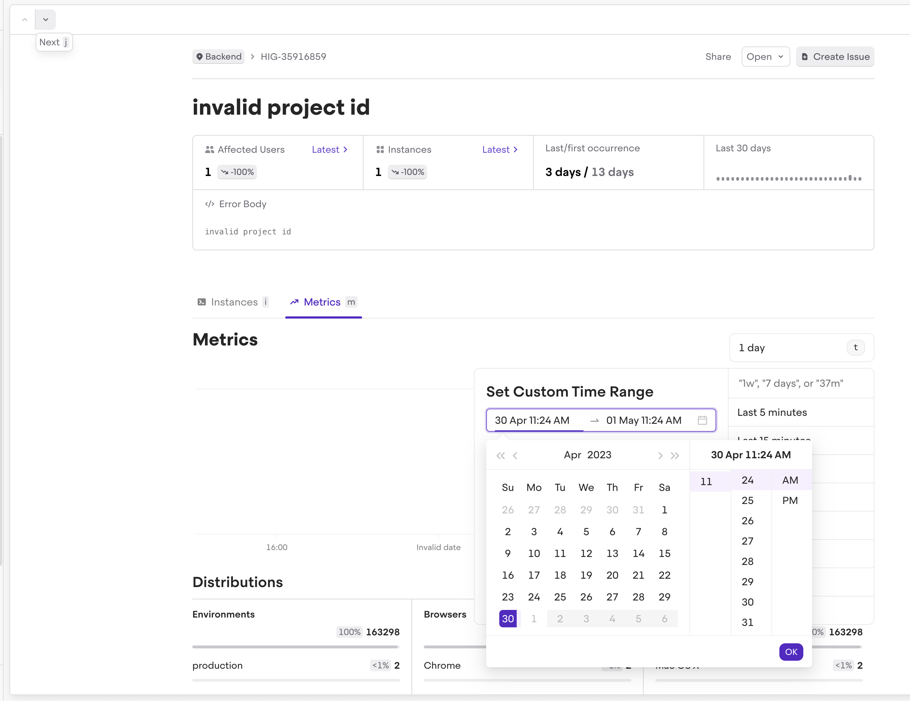Click the down chevron navigation button top left
Image resolution: width=910 pixels, height=701 pixels.
tap(45, 19)
